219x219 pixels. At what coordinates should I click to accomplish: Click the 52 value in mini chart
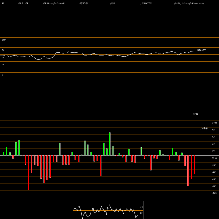click(141, 208)
